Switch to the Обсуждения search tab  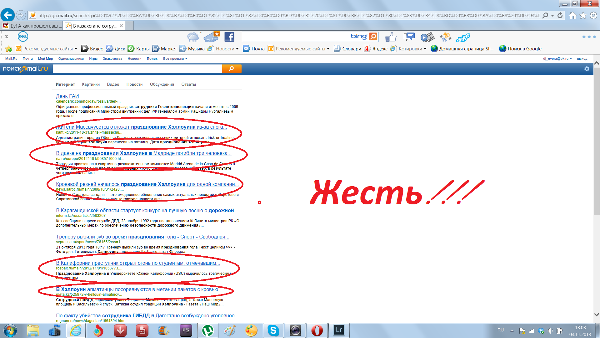pyautogui.click(x=162, y=84)
